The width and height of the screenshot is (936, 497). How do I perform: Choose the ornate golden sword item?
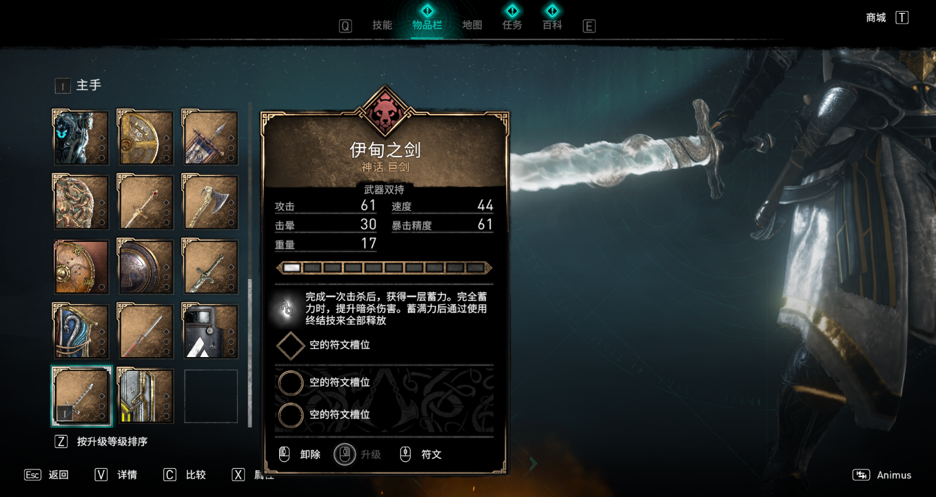point(145,201)
